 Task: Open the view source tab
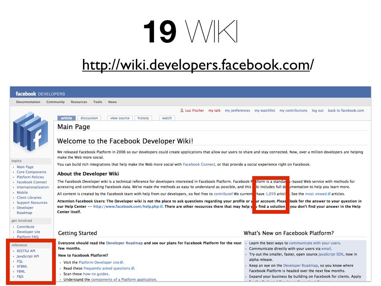120,118
